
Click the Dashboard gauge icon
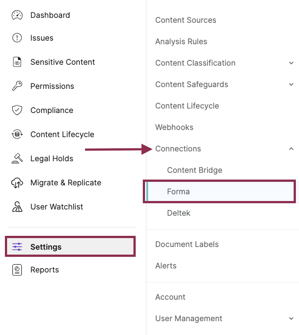click(x=17, y=15)
